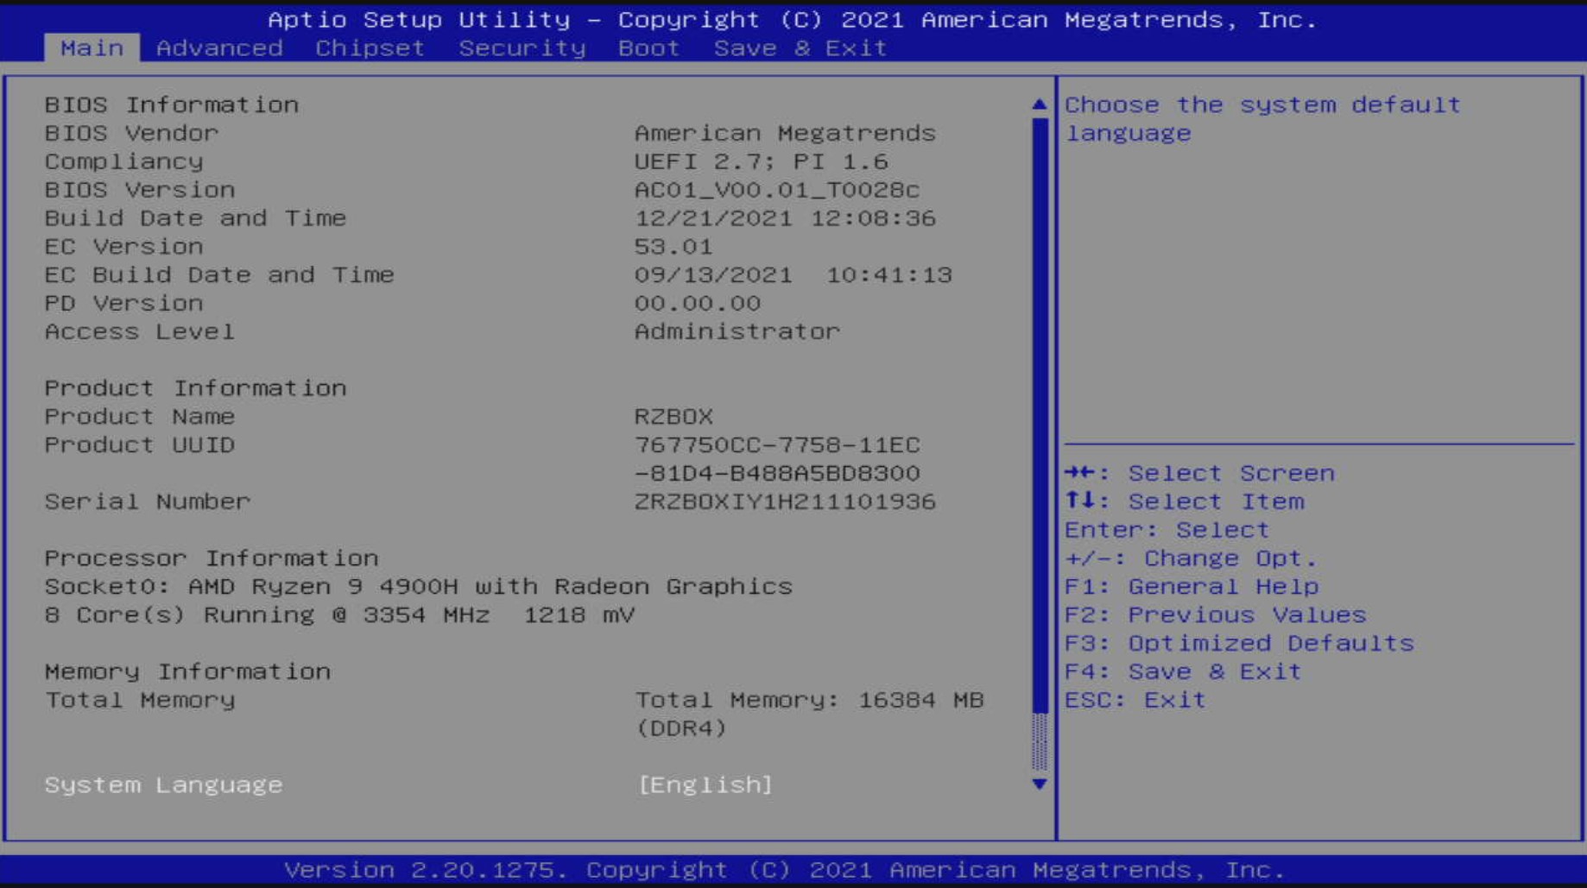Click the Processor Information heading
Image resolution: width=1587 pixels, height=888 pixels.
pyautogui.click(x=212, y=558)
